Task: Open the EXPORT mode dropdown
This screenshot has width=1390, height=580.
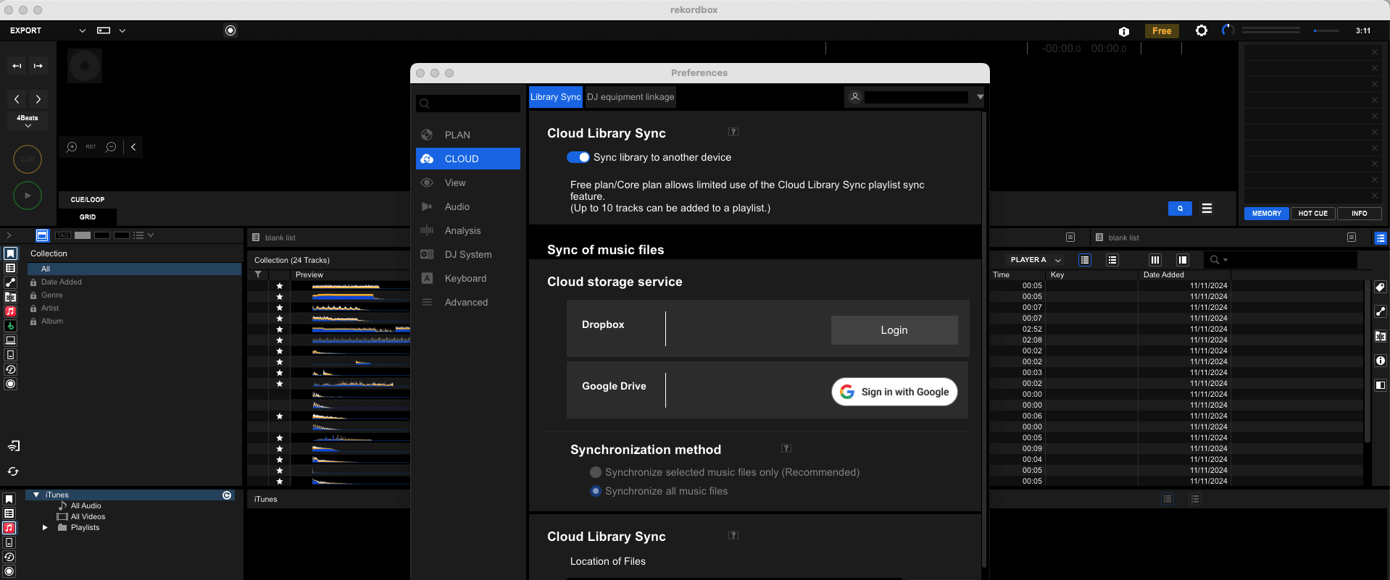Action: pos(82,30)
